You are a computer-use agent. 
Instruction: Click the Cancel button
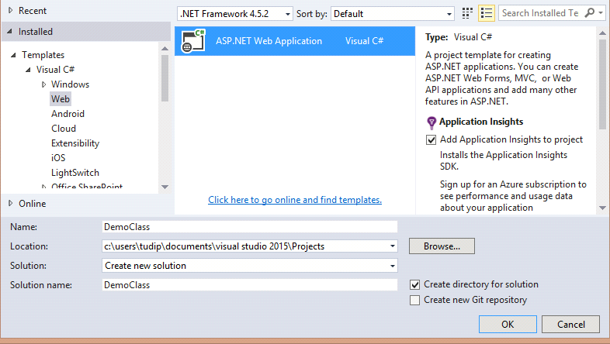click(x=570, y=324)
